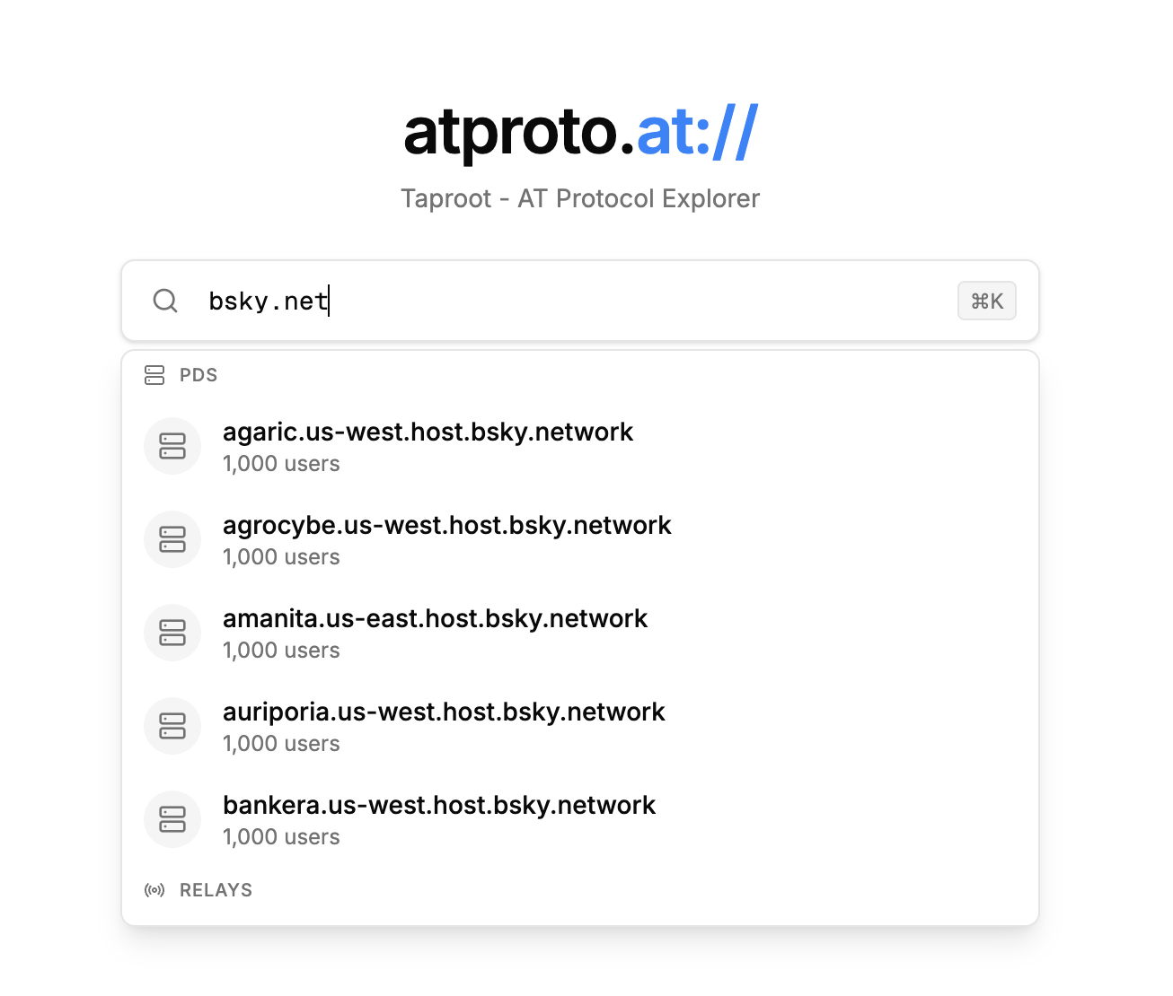This screenshot has height=996, width=1173.
Task: Choose agrocybe.us-west.host.bsky.network from results
Action: pyautogui.click(x=446, y=526)
